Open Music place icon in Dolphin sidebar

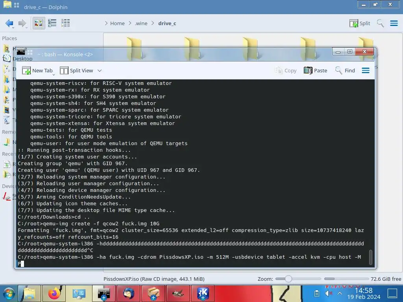(6, 89)
